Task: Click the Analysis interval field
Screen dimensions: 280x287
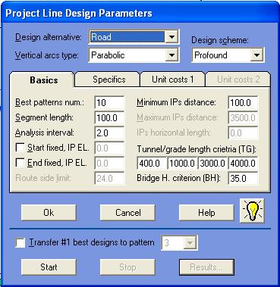Action: coord(109,133)
